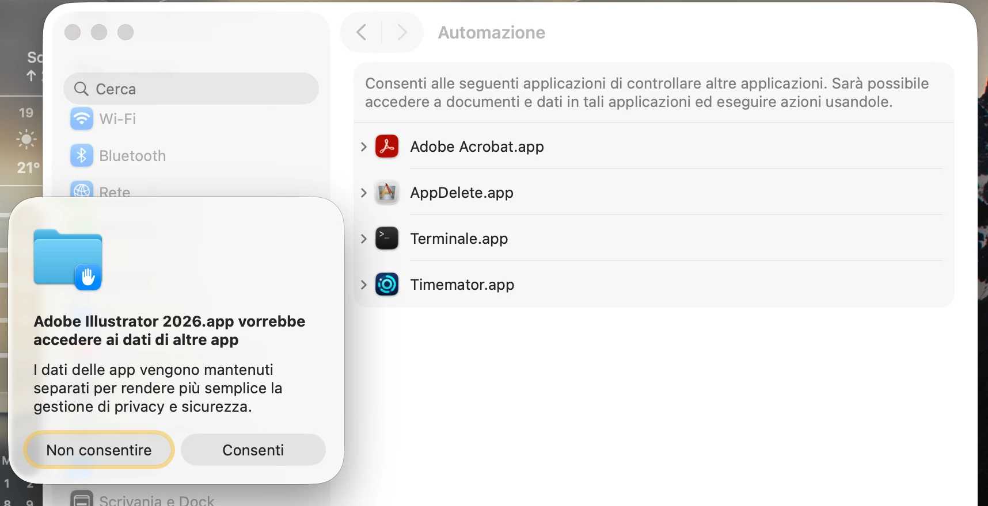Go forward with the right arrow
Image resolution: width=988 pixels, height=506 pixels.
click(x=402, y=32)
